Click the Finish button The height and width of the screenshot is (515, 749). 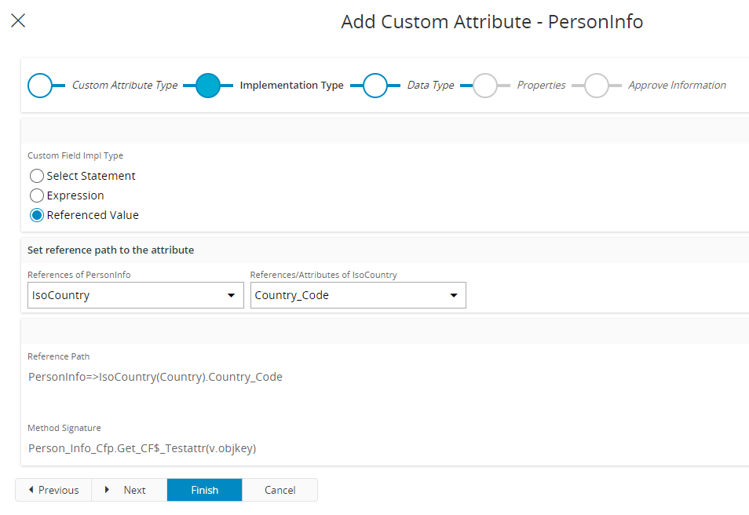[204, 489]
